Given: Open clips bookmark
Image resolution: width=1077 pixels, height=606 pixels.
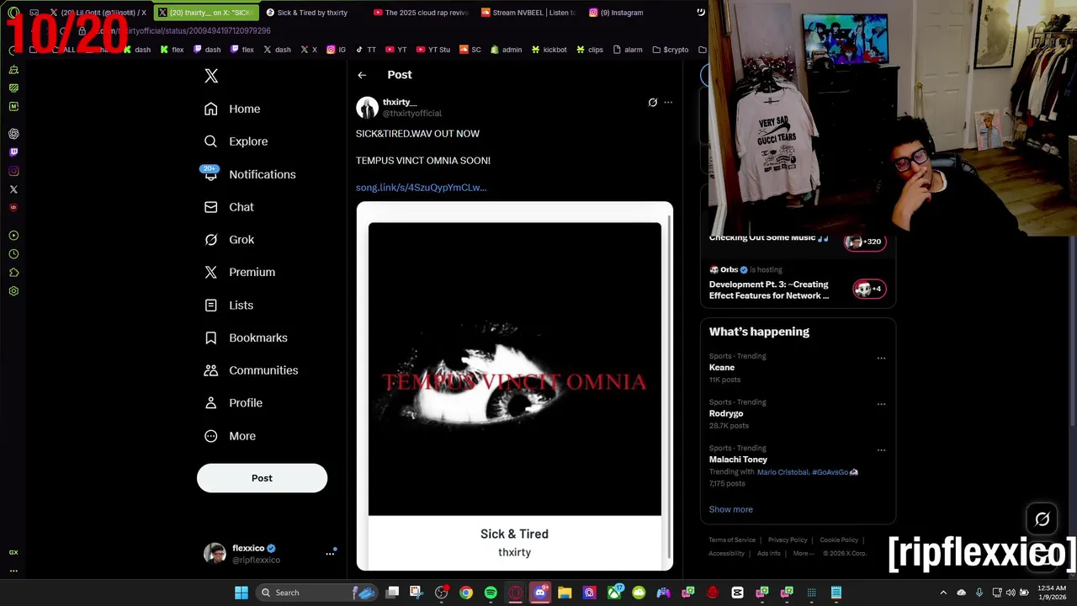Looking at the screenshot, I should pyautogui.click(x=589, y=50).
